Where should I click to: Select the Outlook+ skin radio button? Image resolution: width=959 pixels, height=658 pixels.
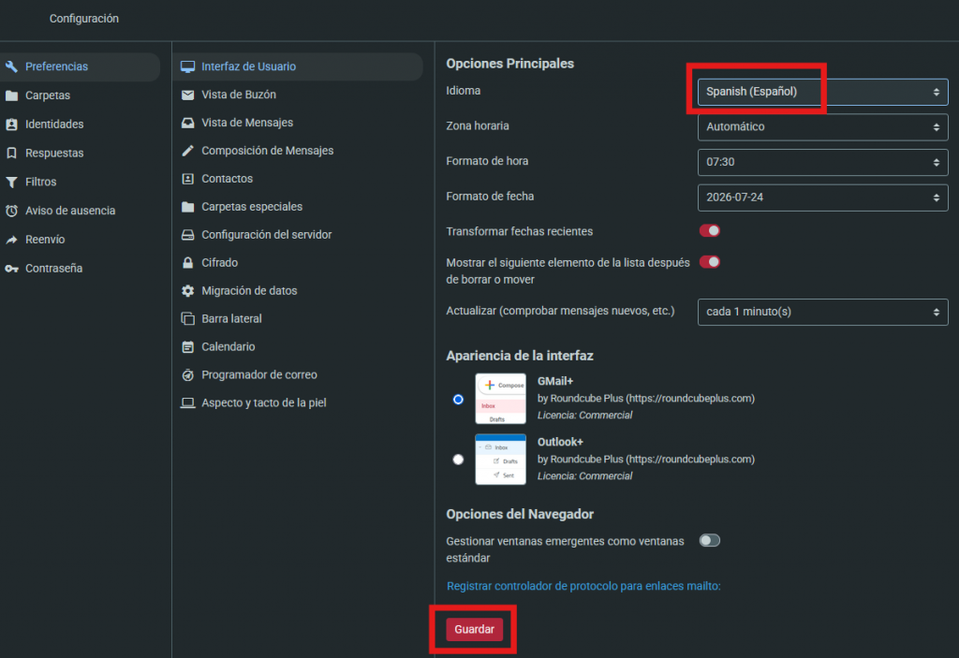point(458,460)
